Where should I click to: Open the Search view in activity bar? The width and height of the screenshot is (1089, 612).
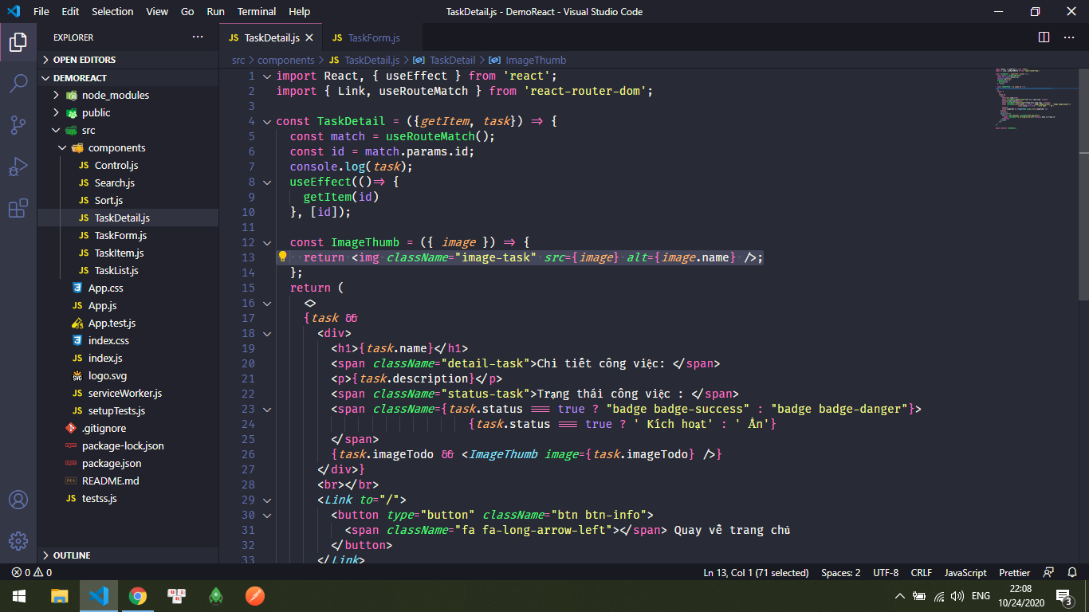pyautogui.click(x=18, y=84)
